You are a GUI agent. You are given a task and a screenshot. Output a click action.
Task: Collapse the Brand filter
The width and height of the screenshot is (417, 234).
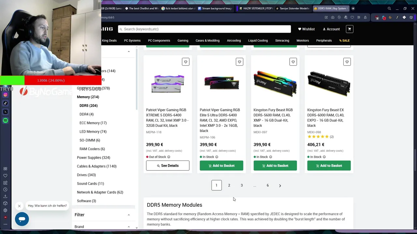point(129,227)
